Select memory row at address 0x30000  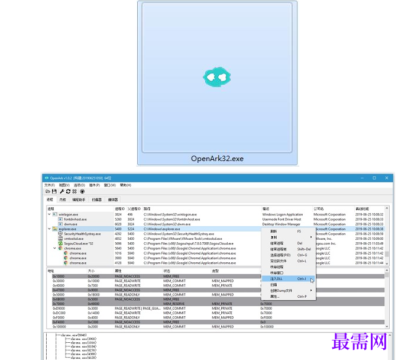pos(218,281)
